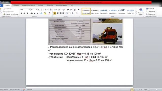Open Выделить selection menu
162x91 pixels.
[151, 14]
